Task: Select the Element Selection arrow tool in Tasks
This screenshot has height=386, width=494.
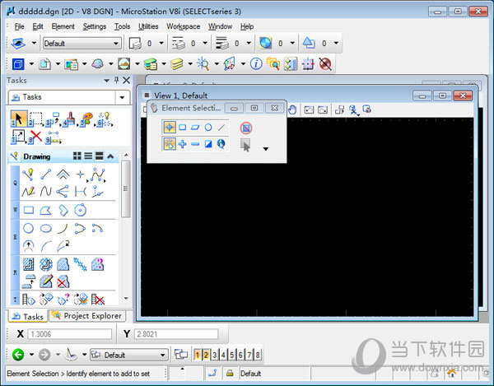Action: pyautogui.click(x=19, y=119)
